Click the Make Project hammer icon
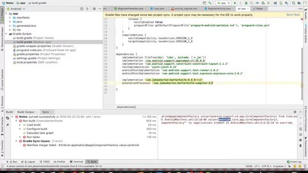This screenshot has width=308, height=173. tap(210, 3)
